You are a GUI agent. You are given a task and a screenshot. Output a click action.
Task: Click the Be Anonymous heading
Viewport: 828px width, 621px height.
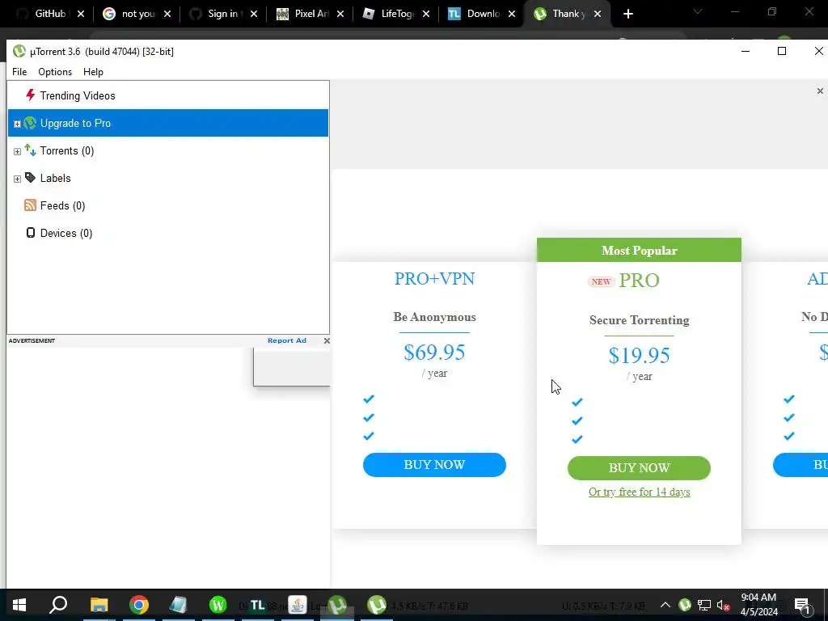click(434, 317)
